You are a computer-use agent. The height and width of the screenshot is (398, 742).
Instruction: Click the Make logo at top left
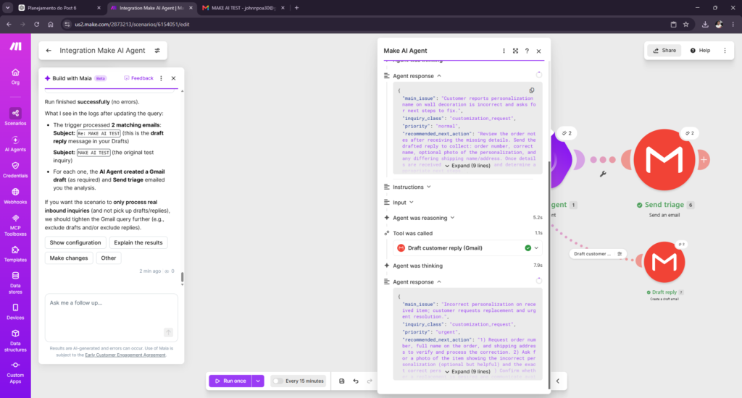tap(16, 46)
